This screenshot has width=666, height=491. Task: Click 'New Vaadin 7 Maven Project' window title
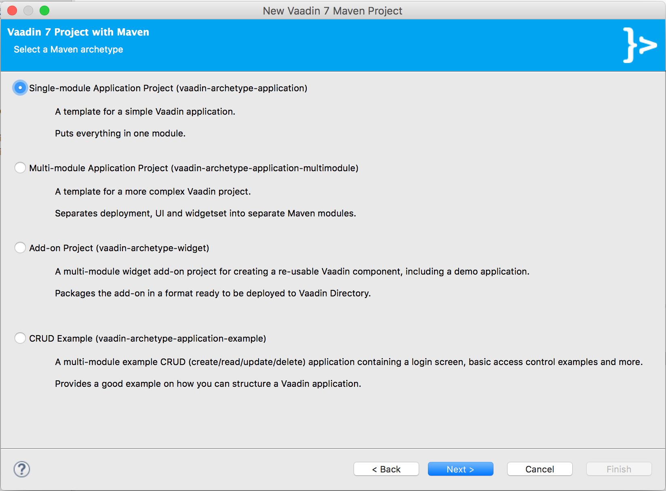click(x=333, y=11)
